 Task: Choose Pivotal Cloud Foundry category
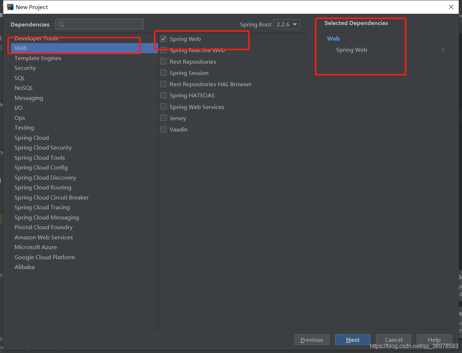[x=84, y=227]
